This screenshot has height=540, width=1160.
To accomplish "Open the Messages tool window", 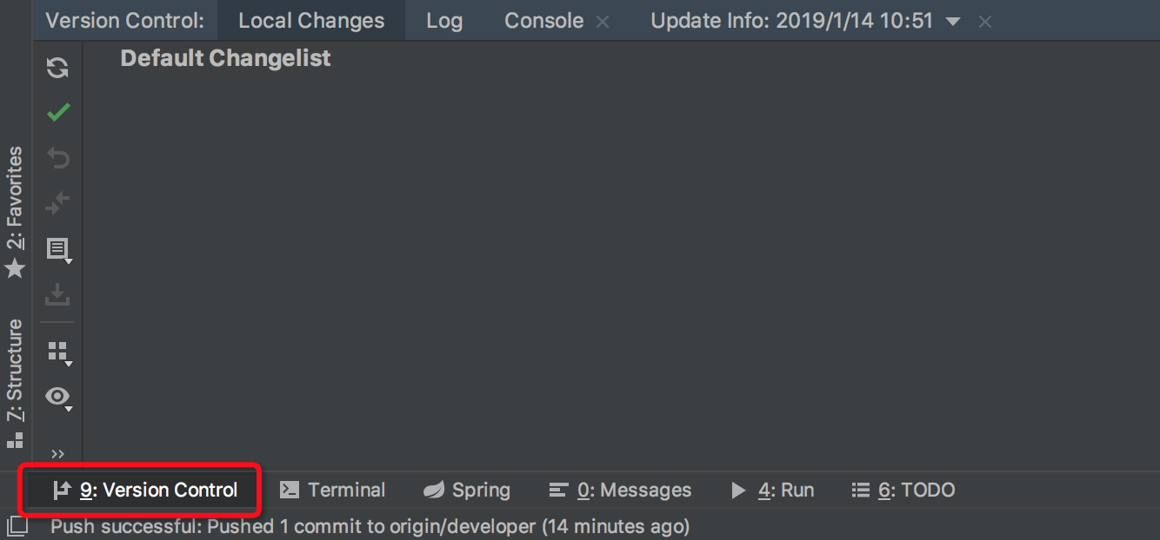I will 620,490.
